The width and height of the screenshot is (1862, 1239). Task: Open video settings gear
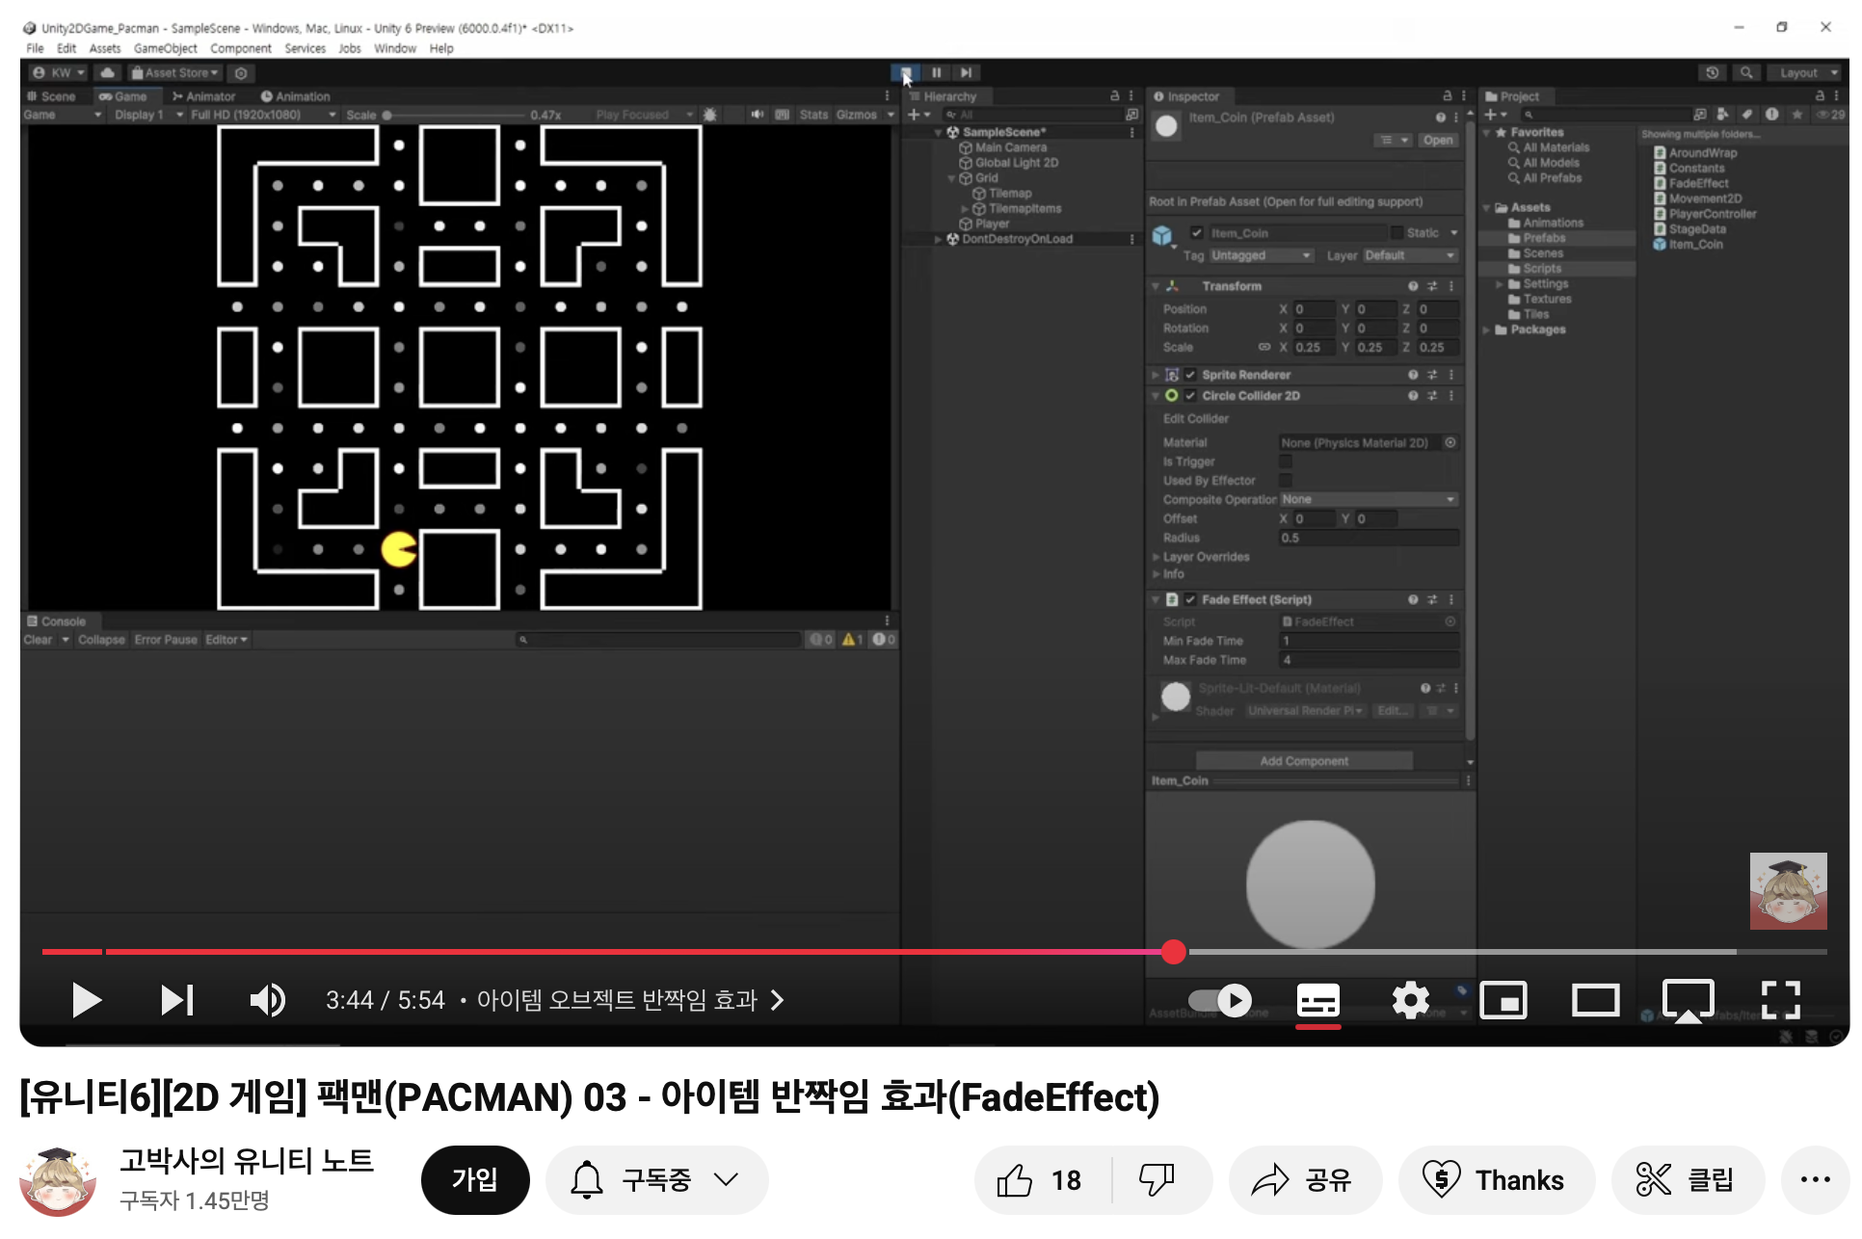[1410, 1000]
